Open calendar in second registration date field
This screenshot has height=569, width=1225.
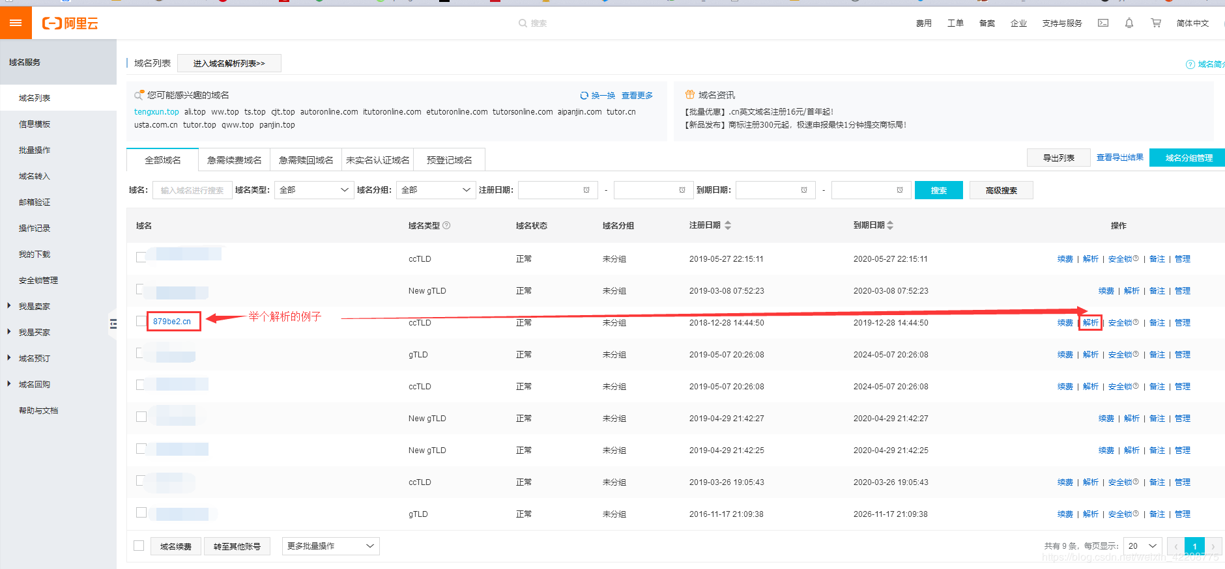click(682, 190)
